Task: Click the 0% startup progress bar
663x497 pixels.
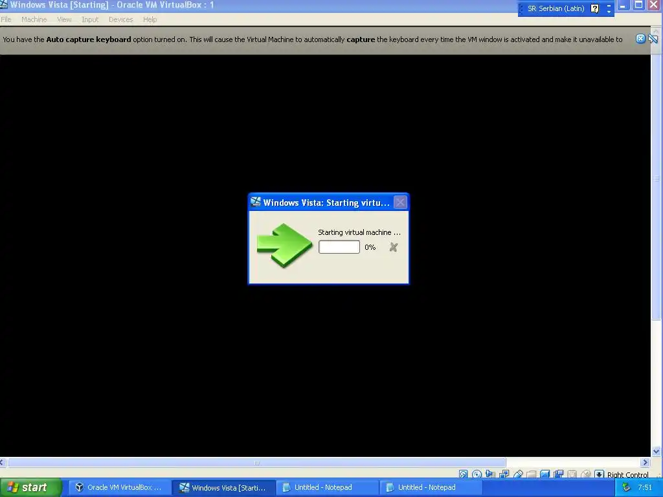Action: click(x=339, y=247)
